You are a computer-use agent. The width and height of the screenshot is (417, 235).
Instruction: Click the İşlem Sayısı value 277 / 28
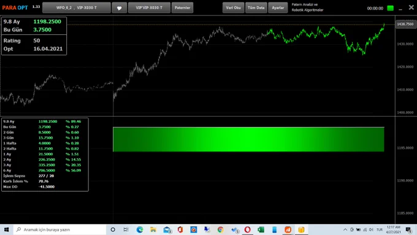(46, 176)
